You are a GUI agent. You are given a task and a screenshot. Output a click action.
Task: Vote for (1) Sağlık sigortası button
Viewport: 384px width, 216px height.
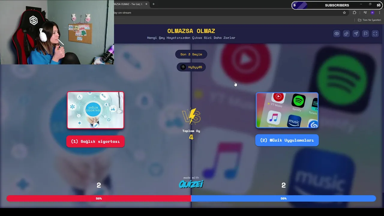pyautogui.click(x=95, y=142)
